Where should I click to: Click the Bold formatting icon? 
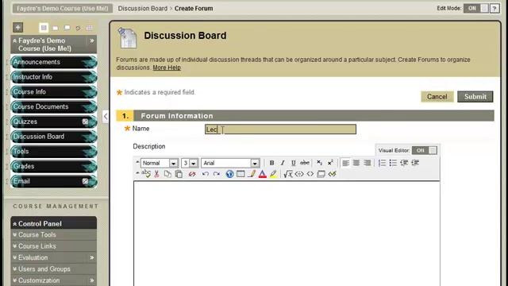(x=271, y=163)
